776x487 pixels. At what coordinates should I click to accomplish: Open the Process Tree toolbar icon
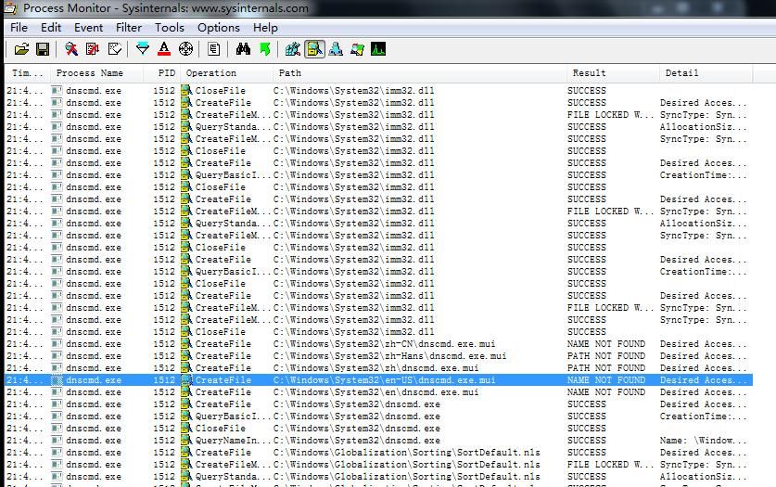[x=214, y=49]
